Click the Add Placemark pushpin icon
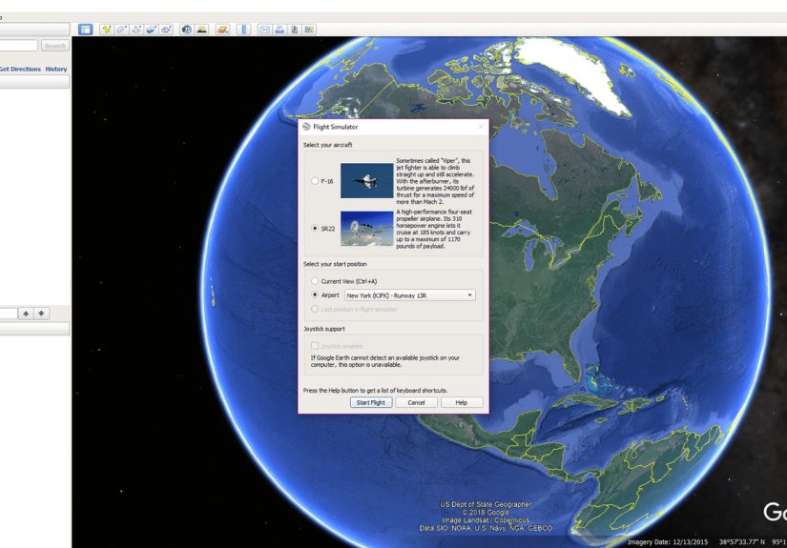This screenshot has height=548, width=787. click(x=107, y=30)
